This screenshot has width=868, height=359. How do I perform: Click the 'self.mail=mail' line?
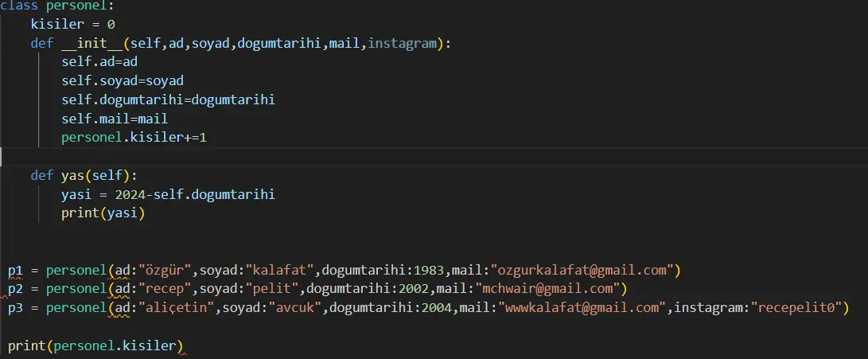[x=115, y=119]
